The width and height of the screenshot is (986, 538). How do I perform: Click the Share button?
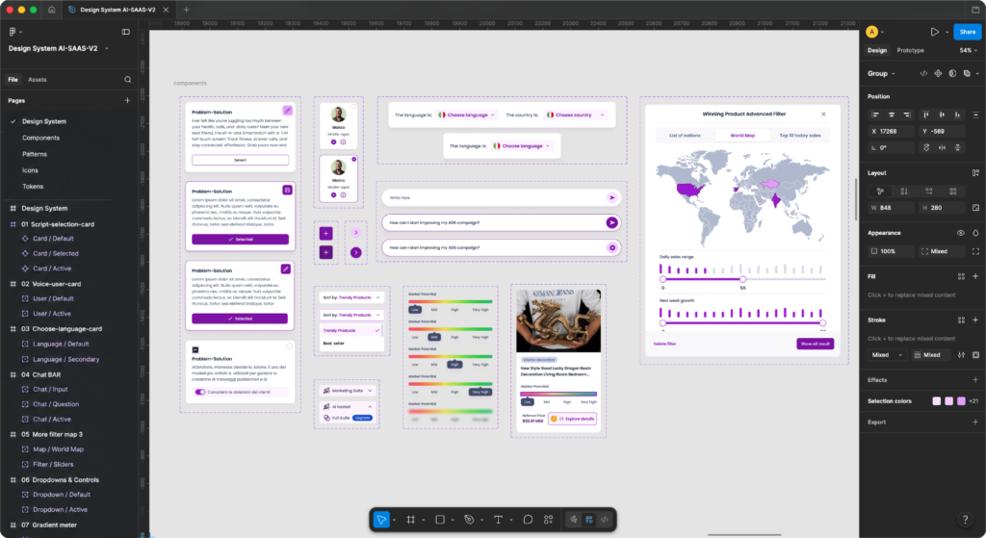pyautogui.click(x=967, y=32)
